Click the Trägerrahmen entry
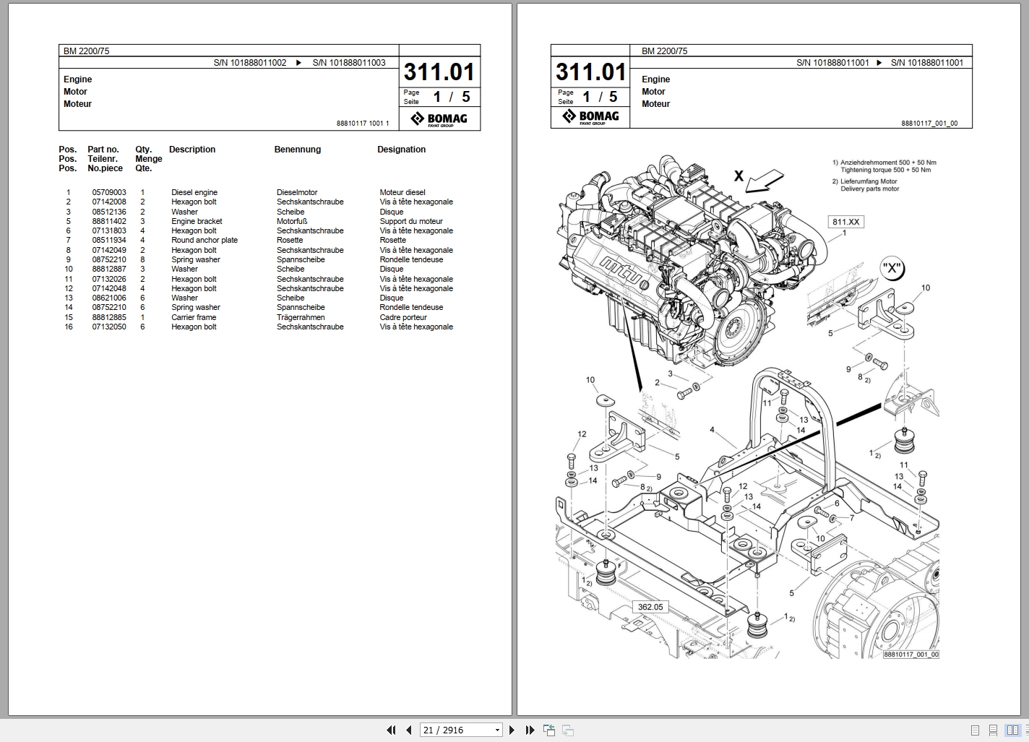This screenshot has height=742, width=1029. pos(301,317)
